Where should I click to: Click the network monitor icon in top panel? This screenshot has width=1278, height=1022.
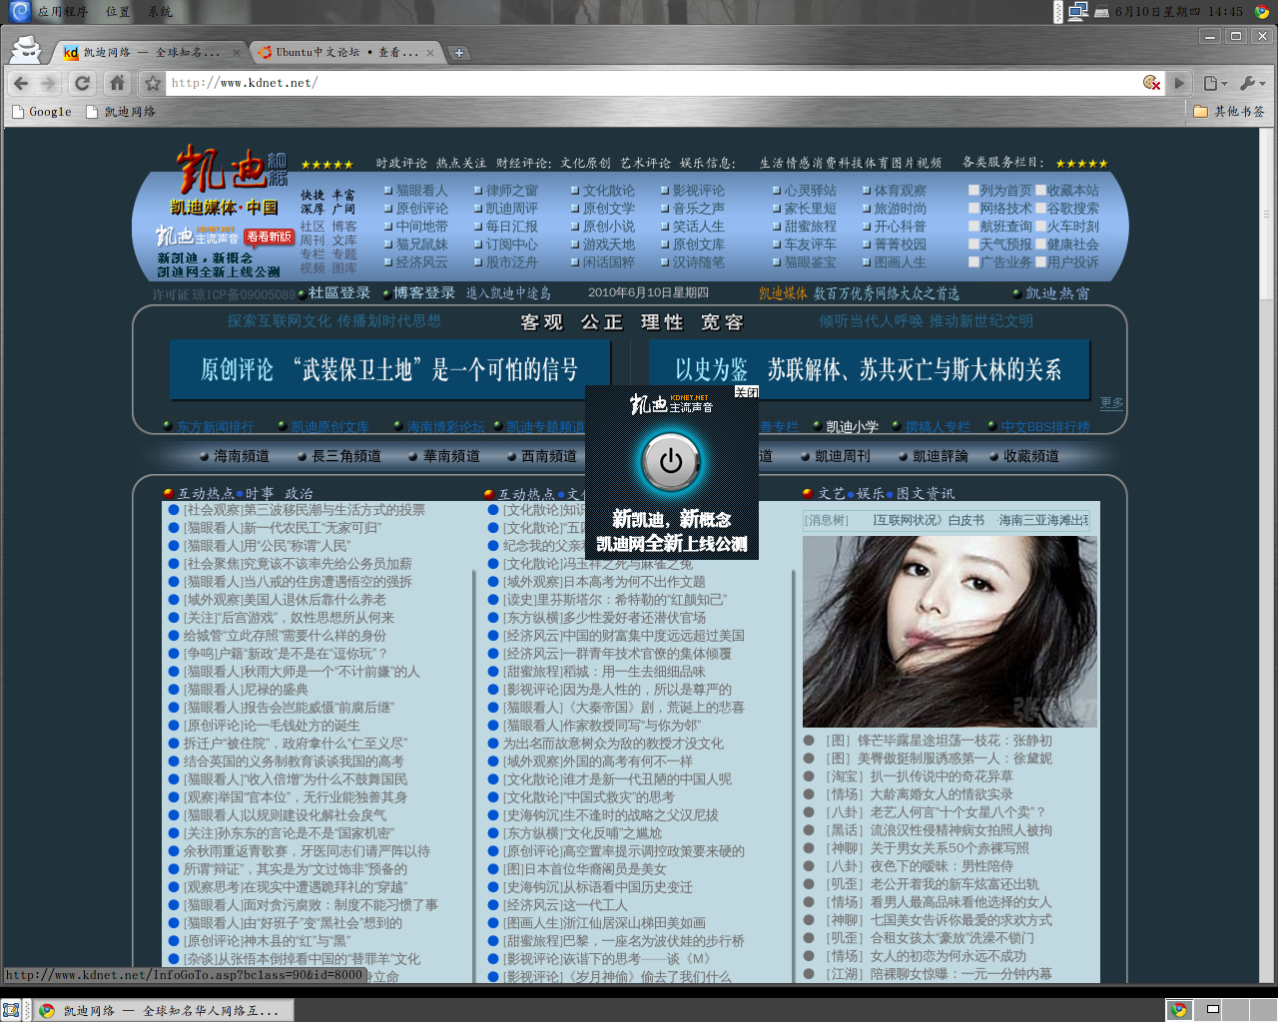[x=1077, y=12]
